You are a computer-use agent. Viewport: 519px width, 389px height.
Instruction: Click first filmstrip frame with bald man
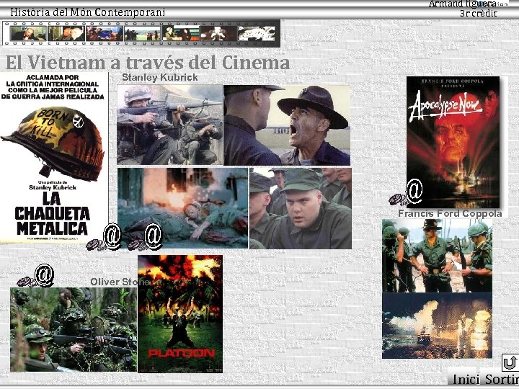(x=28, y=33)
